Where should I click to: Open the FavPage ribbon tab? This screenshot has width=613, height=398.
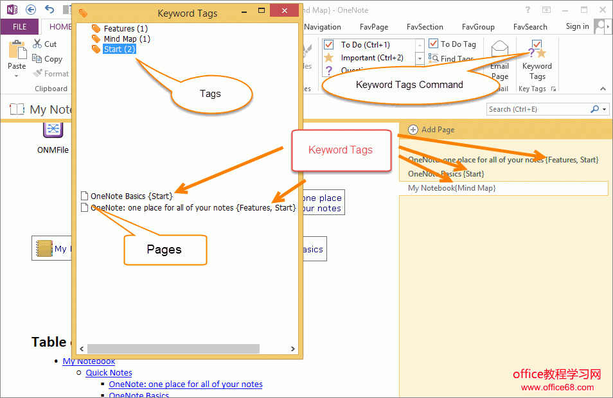(374, 26)
